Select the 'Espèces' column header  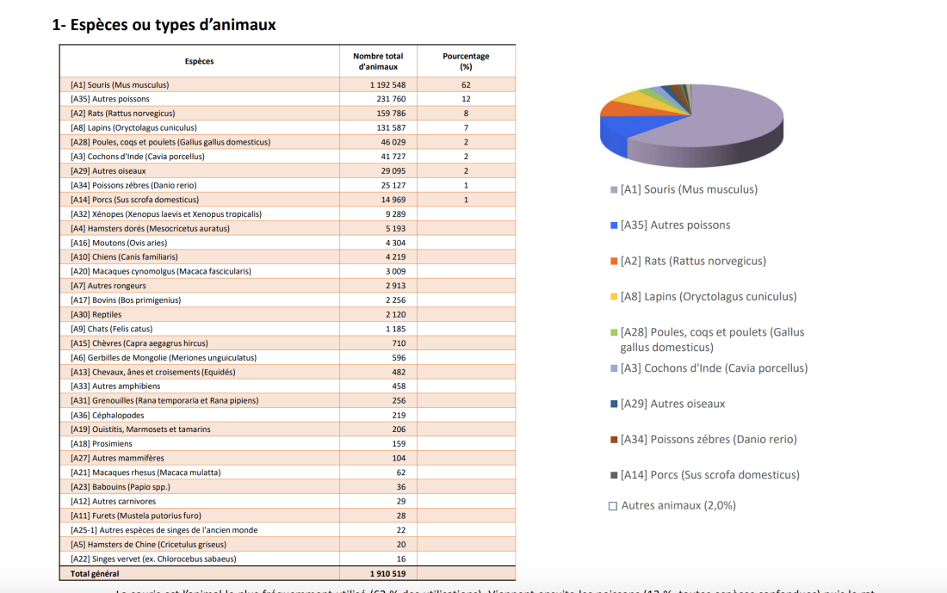200,61
